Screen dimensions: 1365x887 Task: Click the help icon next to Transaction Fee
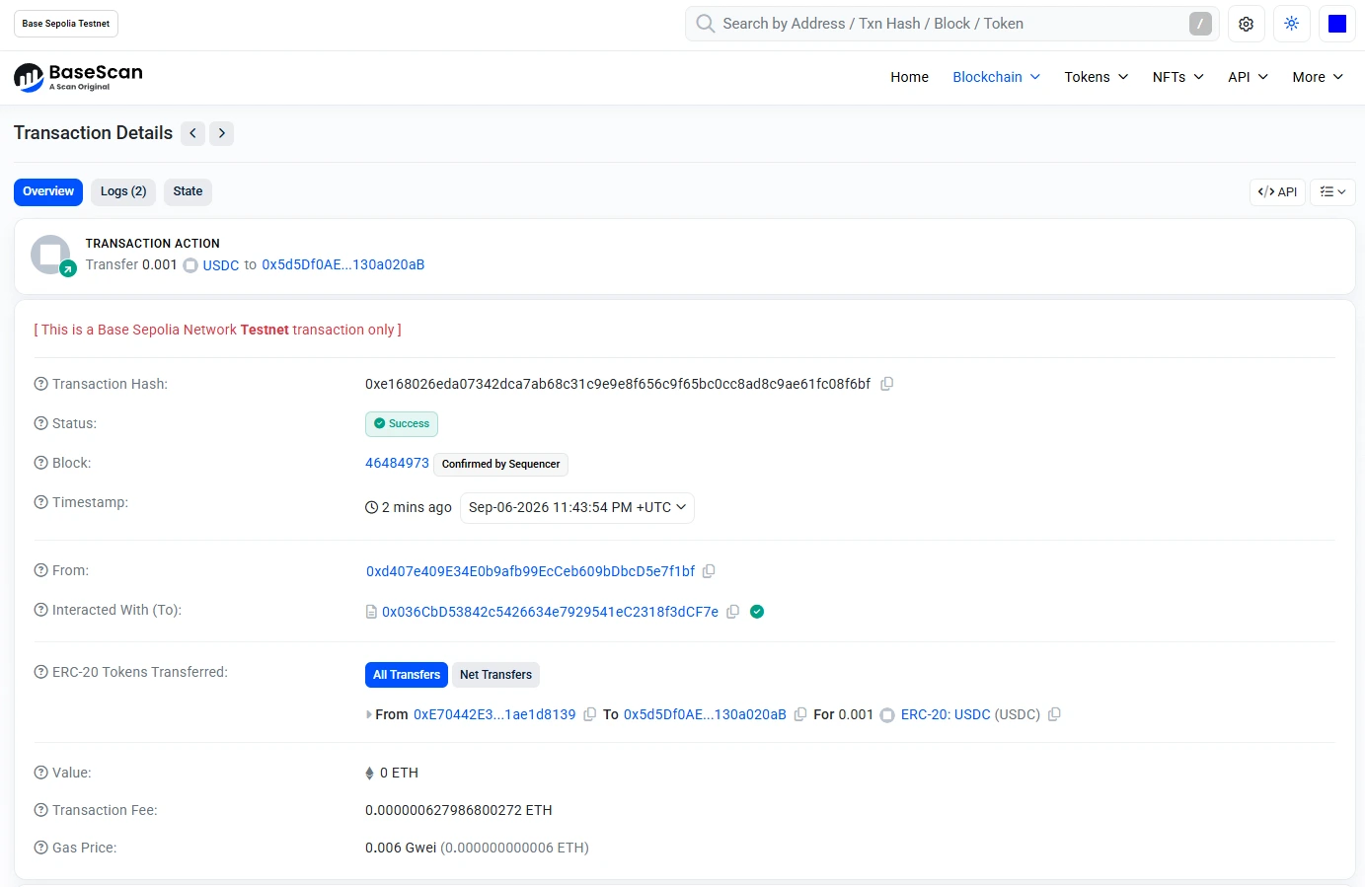(40, 810)
